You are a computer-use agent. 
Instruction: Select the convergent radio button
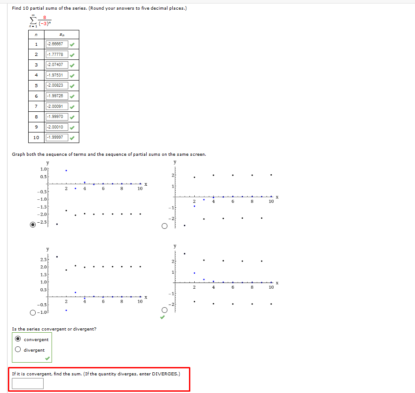point(18,338)
